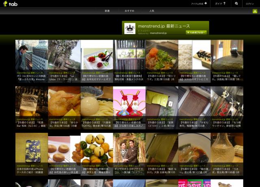Click caption オトコに見せたいこの映画
260x187 pixels.
click(31, 78)
